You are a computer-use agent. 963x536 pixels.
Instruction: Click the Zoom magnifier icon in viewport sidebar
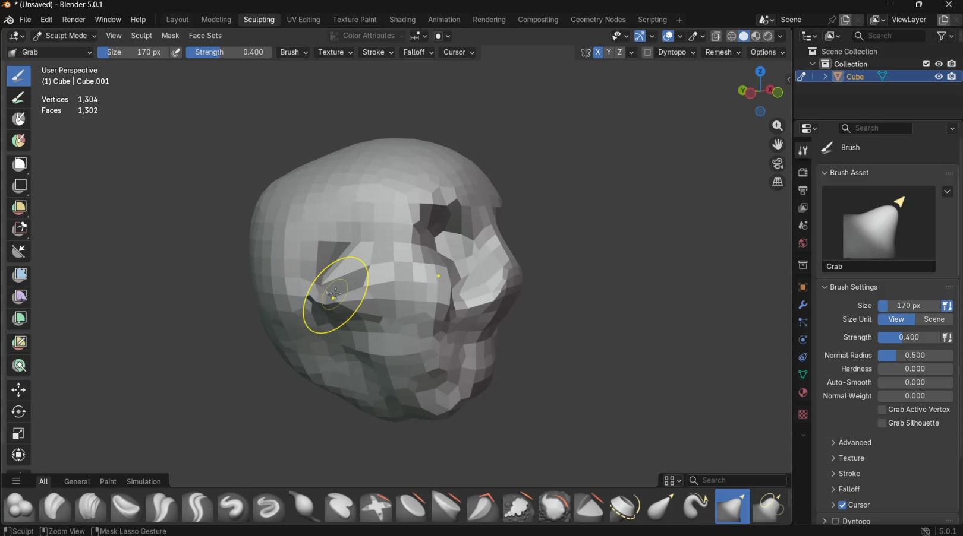(778, 126)
